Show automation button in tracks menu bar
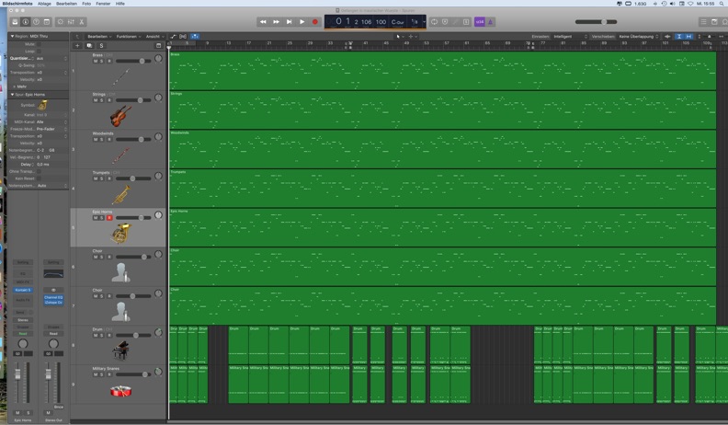 pos(173,36)
